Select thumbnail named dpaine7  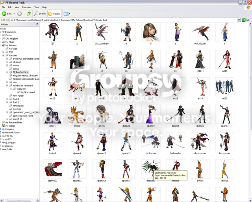tap(225, 114)
